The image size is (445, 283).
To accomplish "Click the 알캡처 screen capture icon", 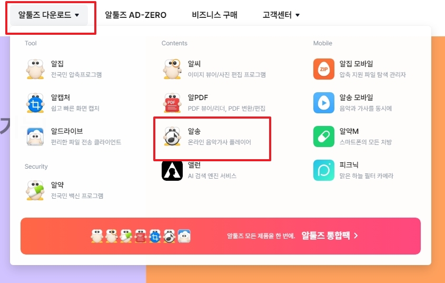I will tap(35, 103).
